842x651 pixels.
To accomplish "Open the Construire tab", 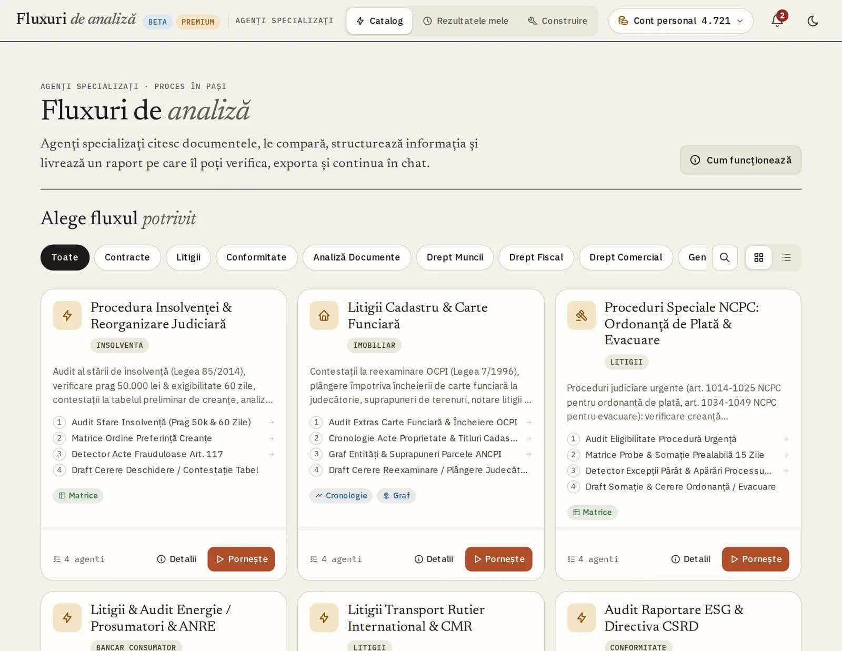I will pos(558,21).
